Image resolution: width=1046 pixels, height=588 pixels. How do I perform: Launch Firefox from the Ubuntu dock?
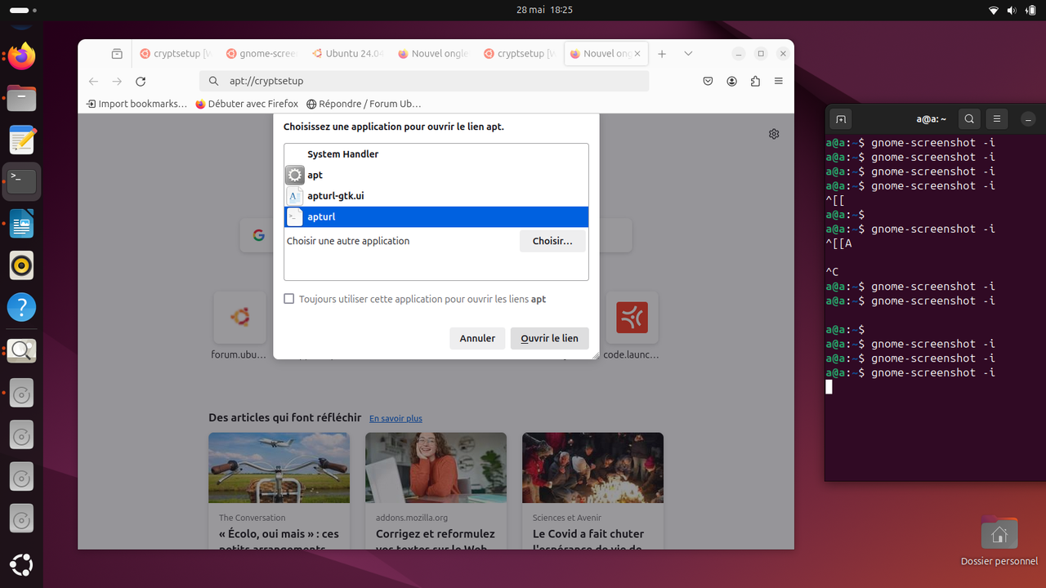[21, 56]
